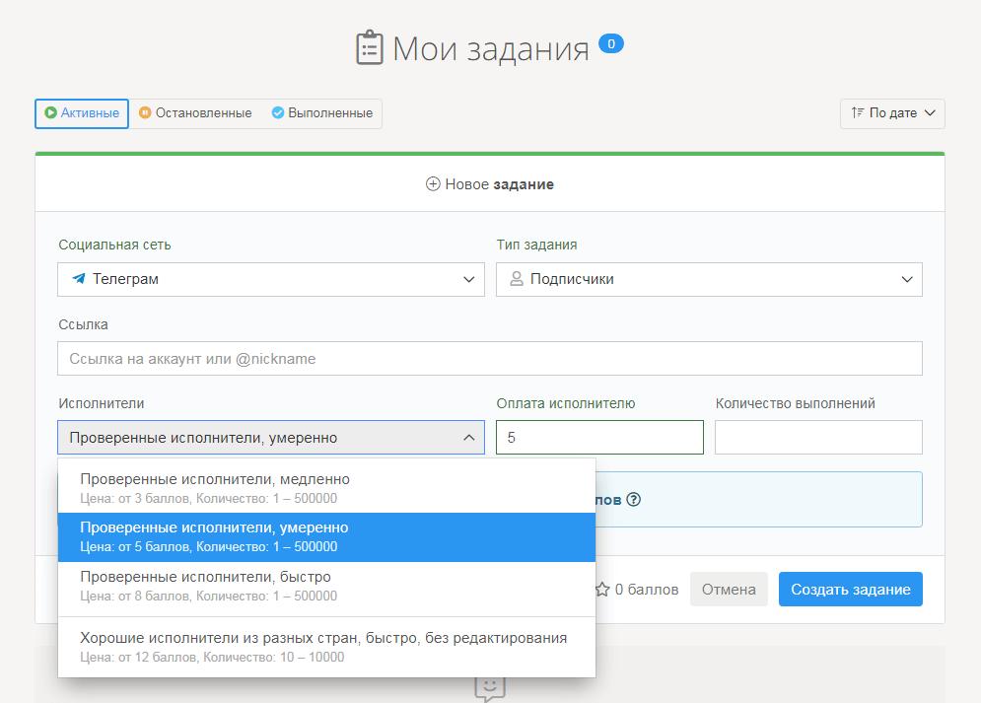This screenshot has height=703, width=981.
Task: Click the Telegram paper plane icon
Action: 79,279
